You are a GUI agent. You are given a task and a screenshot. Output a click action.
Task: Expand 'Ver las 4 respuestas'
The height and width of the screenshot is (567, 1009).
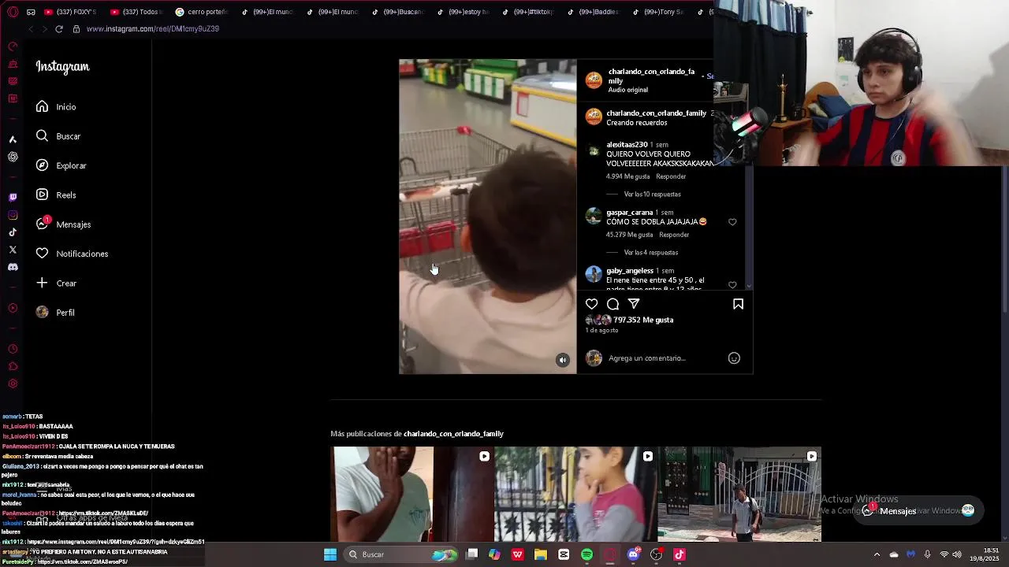coord(650,252)
